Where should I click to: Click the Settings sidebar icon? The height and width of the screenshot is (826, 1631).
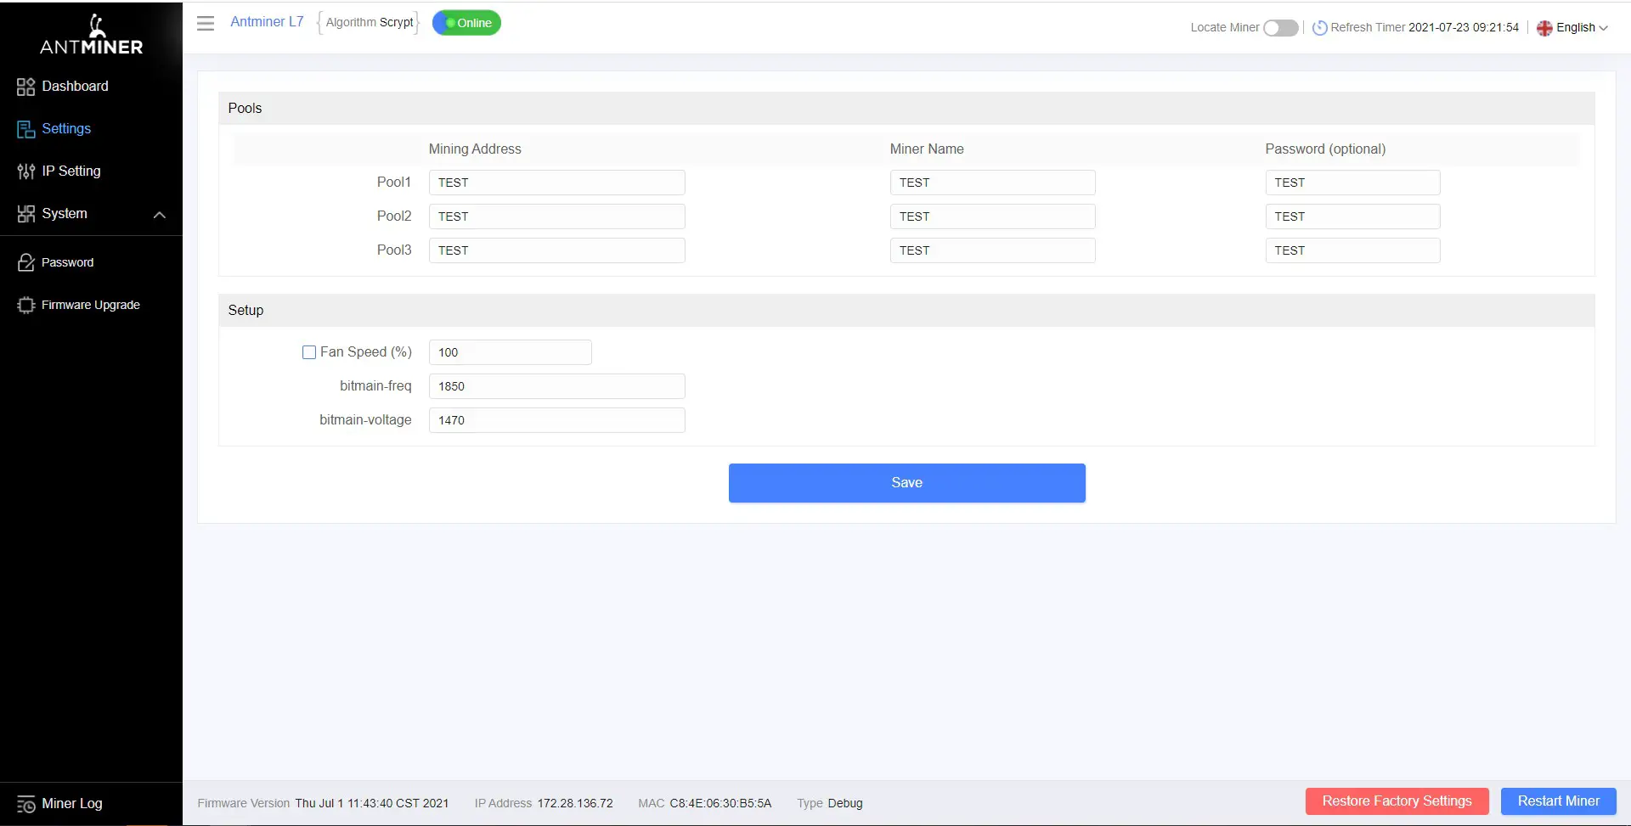26,129
